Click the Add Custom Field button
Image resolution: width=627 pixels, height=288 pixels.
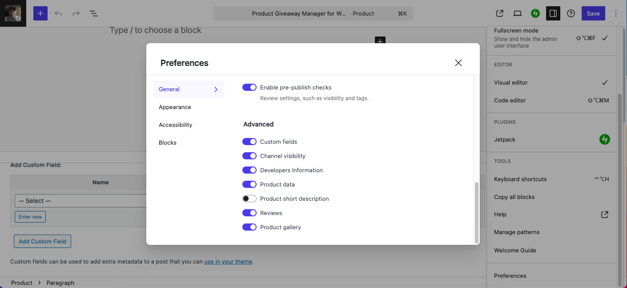pos(42,241)
